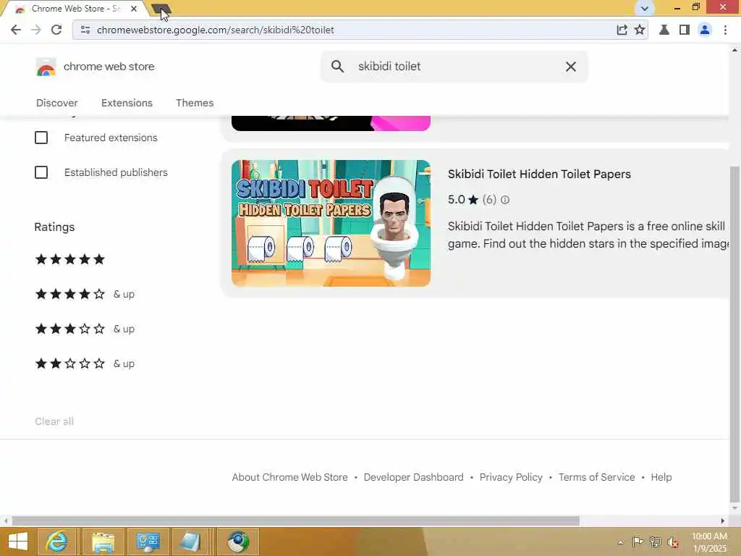This screenshot has height=556, width=741.
Task: Open Terms of Service link
Action: [596, 477]
